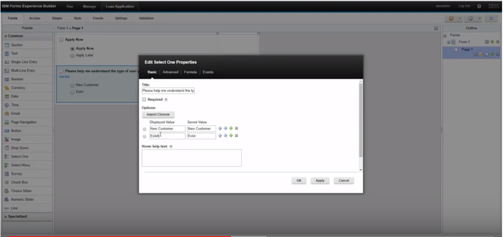Image resolution: width=503 pixels, height=237 pixels.
Task: Open the dropdown arrow next to Save
Action: tap(460, 19)
